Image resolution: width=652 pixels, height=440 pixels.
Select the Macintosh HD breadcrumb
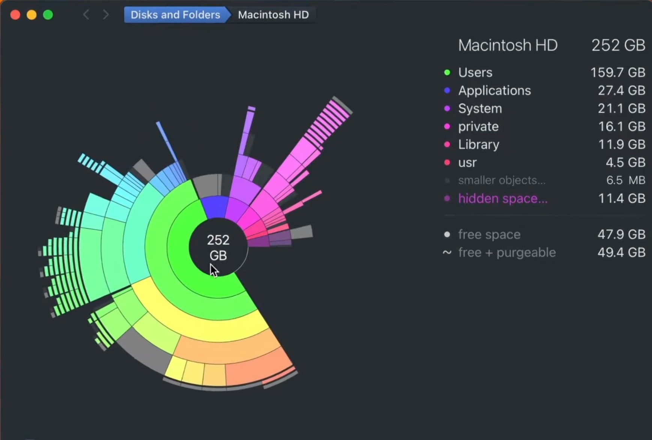tap(273, 15)
